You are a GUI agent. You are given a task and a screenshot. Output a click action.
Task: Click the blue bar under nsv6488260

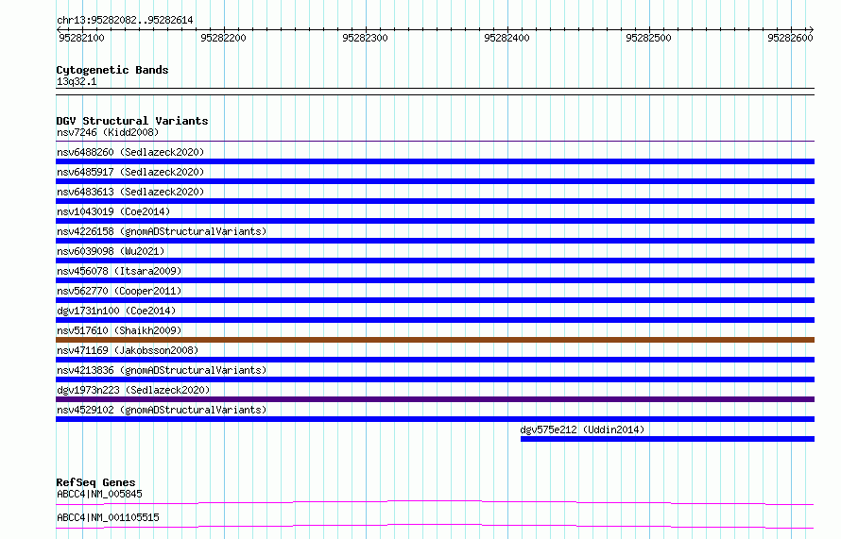point(435,161)
